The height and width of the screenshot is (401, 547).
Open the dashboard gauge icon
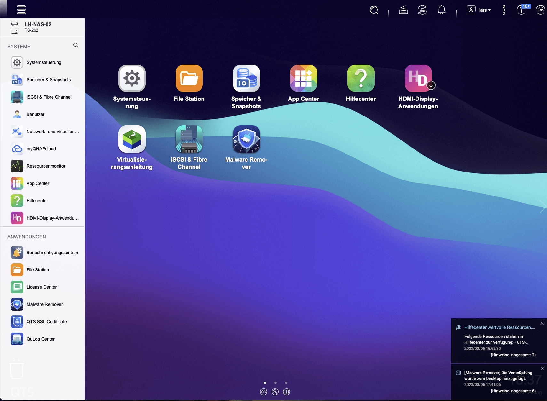541,10
